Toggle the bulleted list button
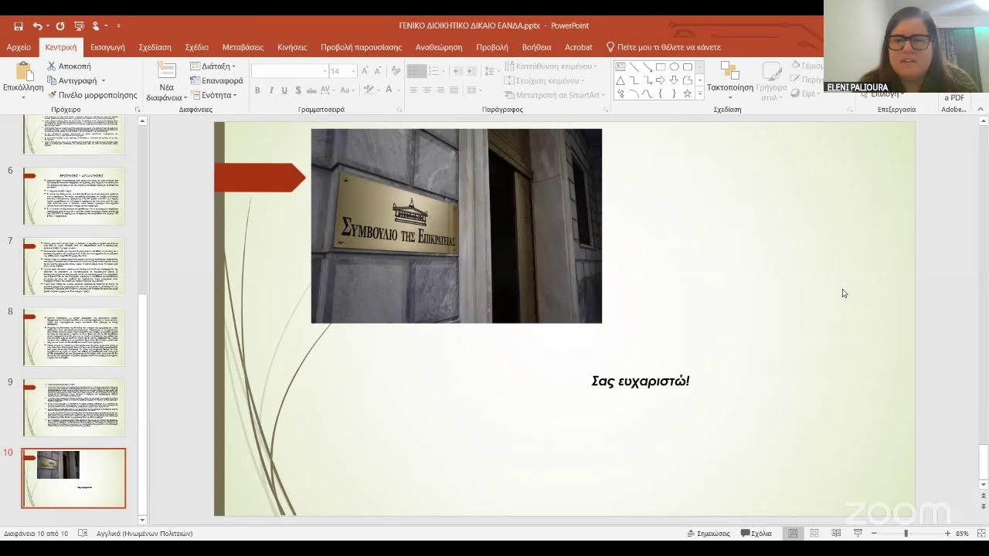The image size is (989, 556). [x=416, y=71]
